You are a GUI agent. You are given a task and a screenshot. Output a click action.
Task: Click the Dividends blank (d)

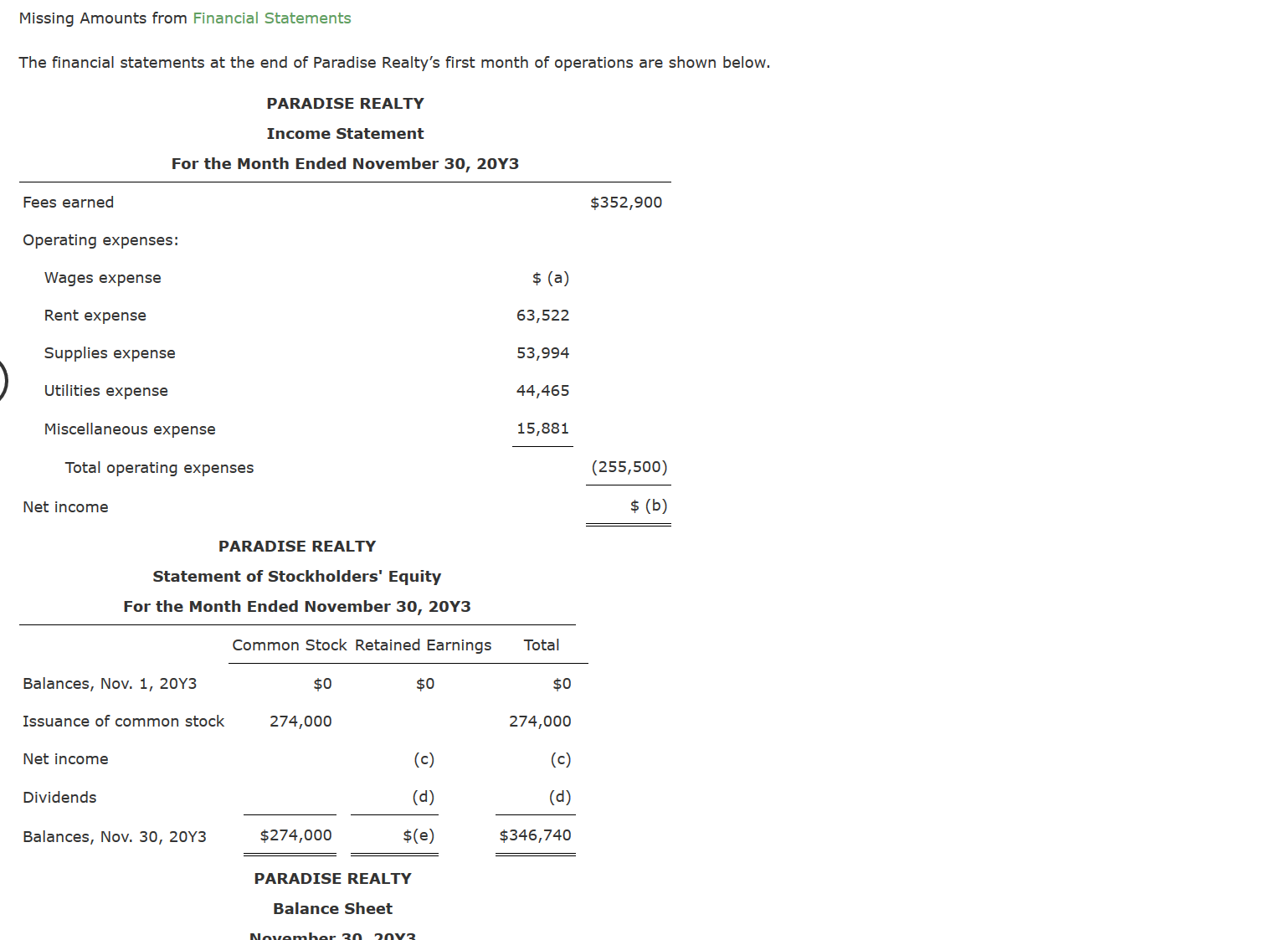pos(424,797)
